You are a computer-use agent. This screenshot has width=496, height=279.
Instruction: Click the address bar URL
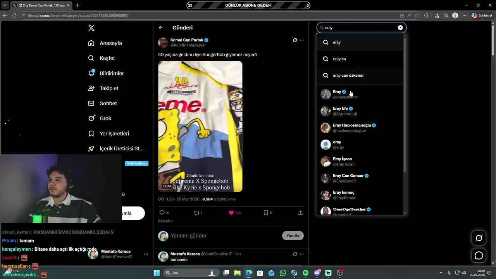tap(77, 15)
